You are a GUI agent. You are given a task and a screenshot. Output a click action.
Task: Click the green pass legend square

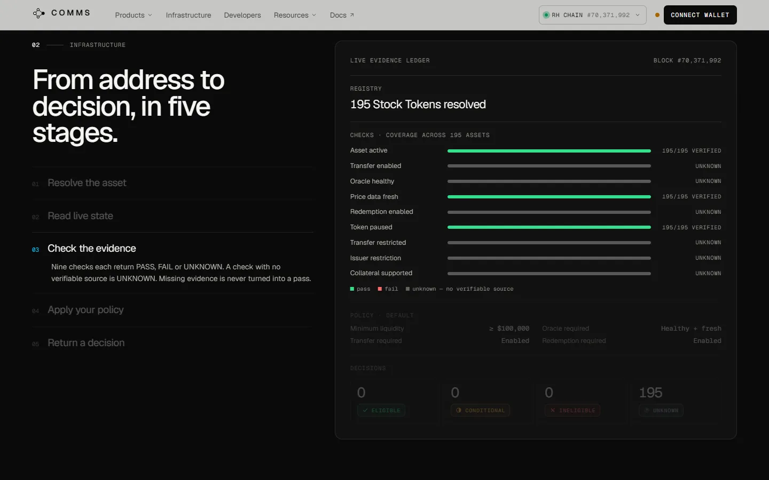[352, 289]
